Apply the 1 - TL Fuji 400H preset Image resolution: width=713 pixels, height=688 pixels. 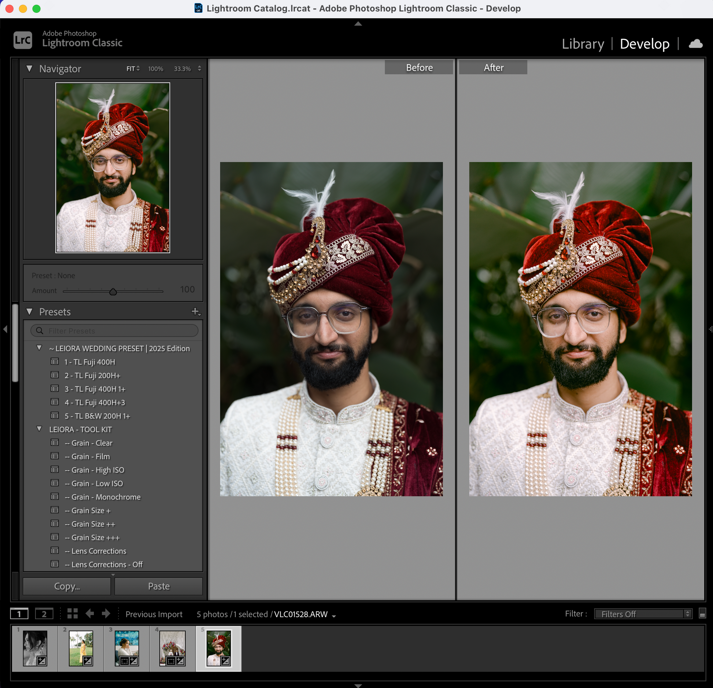point(89,362)
